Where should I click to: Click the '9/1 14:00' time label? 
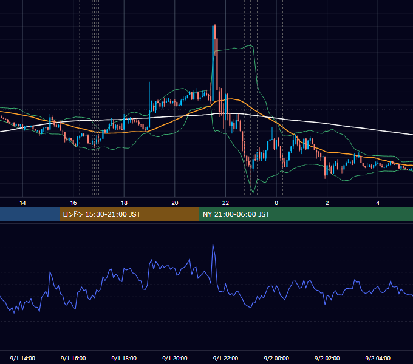(22, 358)
